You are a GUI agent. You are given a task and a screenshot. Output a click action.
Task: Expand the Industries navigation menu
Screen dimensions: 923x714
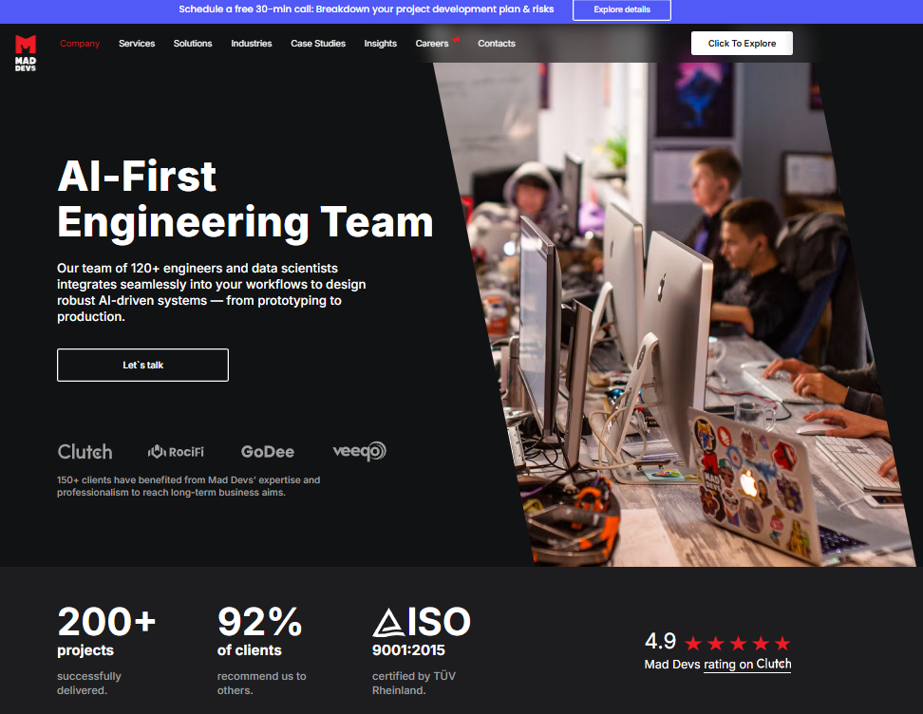(252, 44)
